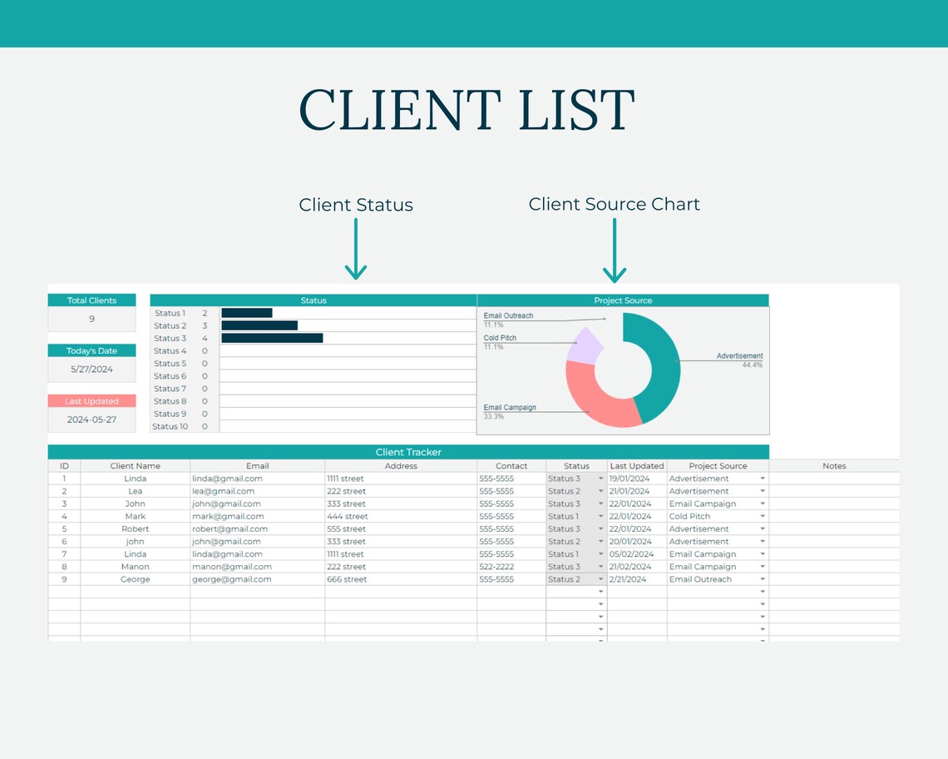
Task: Open the Project Source dropdown for Mark
Action: tap(762, 516)
